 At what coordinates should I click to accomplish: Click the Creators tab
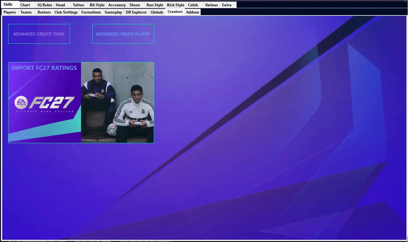175,12
